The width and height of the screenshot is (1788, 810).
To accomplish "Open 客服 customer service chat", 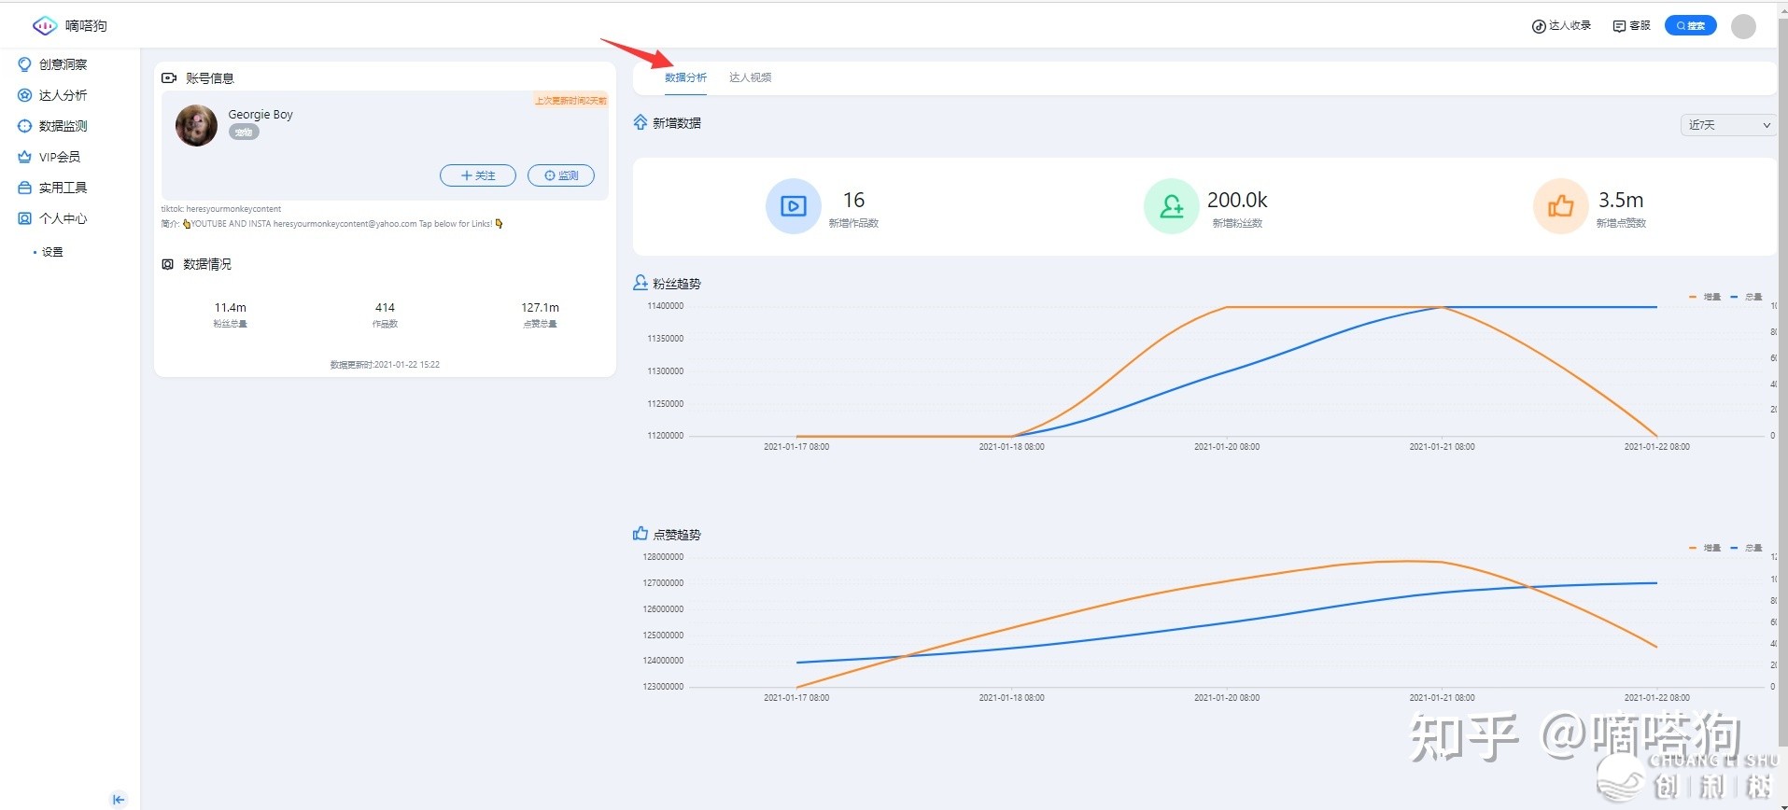I will 1631,26.
